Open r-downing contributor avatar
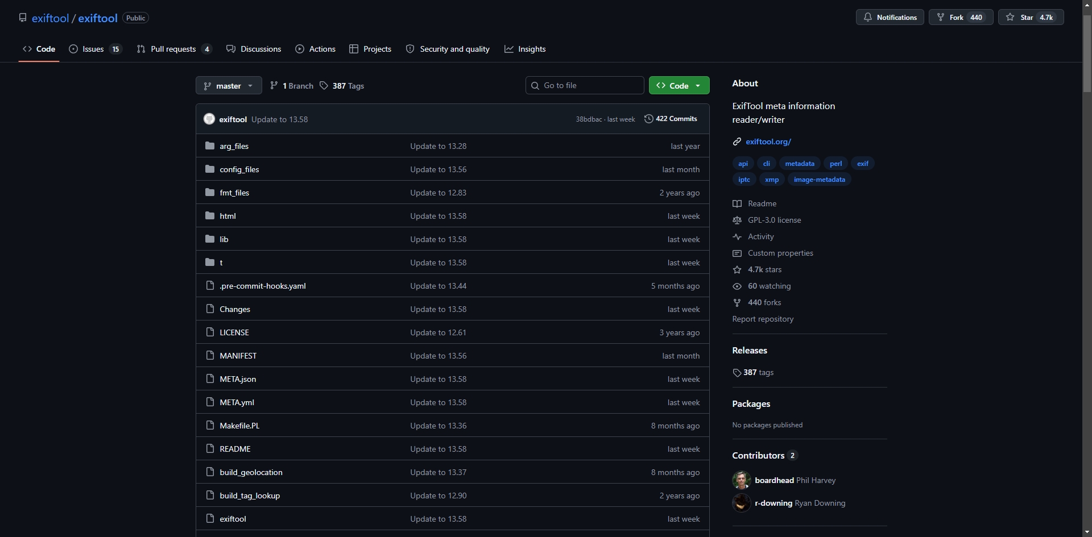The image size is (1092, 537). click(742, 503)
